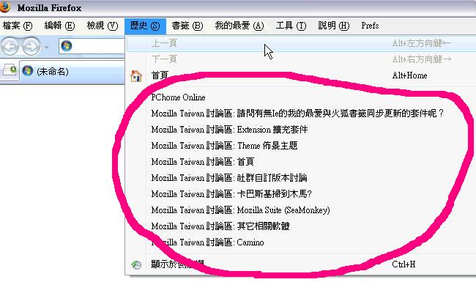Click the history sidebar icon at menu bottom
476x293 pixels.
coord(136,265)
